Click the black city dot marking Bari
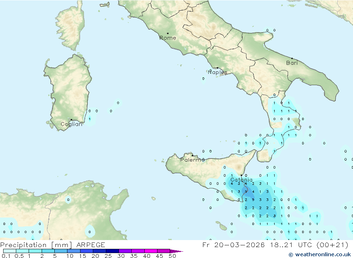 tap(292, 58)
